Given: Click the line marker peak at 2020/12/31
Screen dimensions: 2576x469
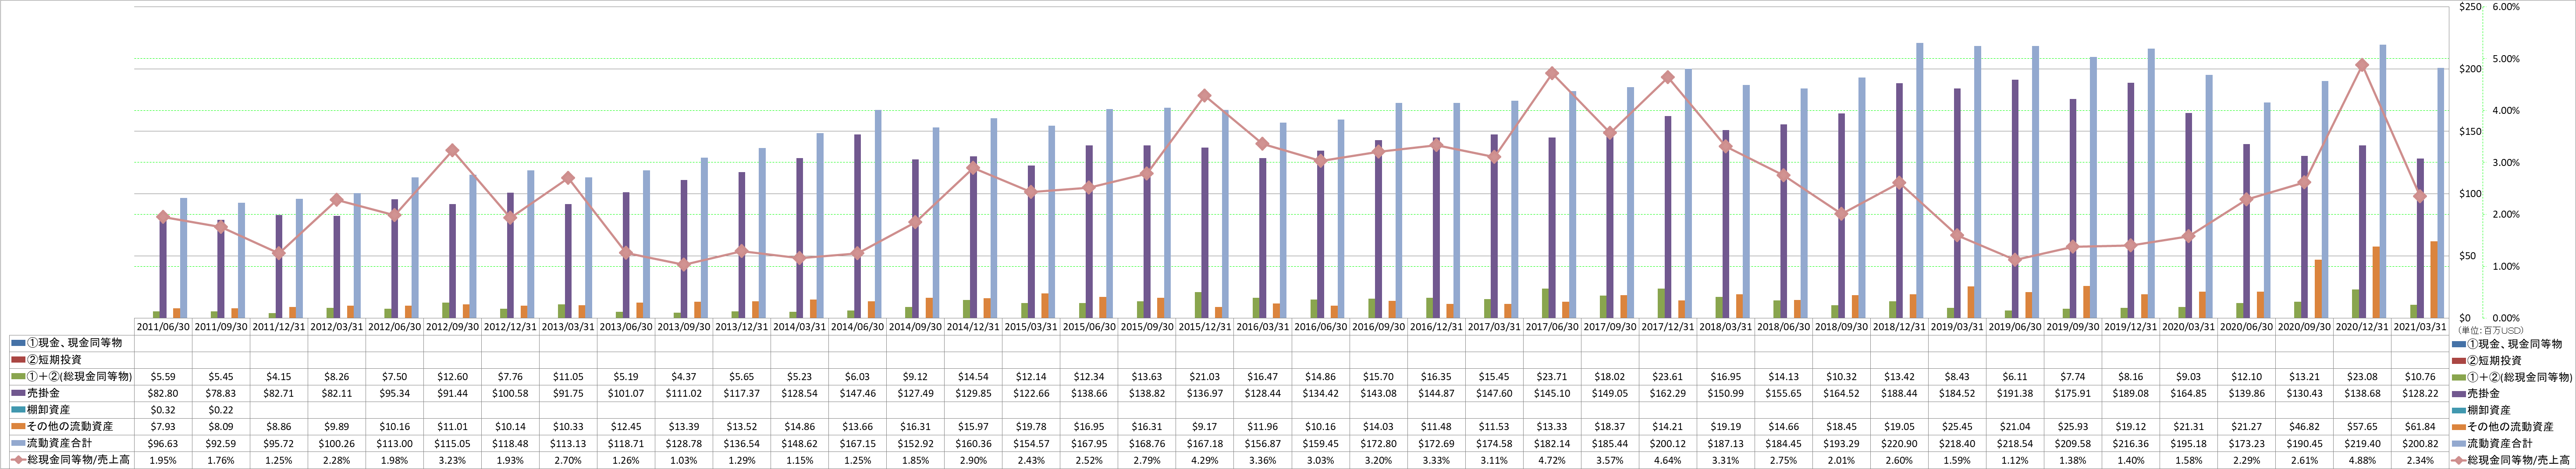Looking at the screenshot, I should point(2363,65).
